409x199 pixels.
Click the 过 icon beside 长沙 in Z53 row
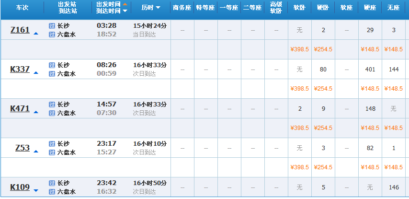pos(52,144)
